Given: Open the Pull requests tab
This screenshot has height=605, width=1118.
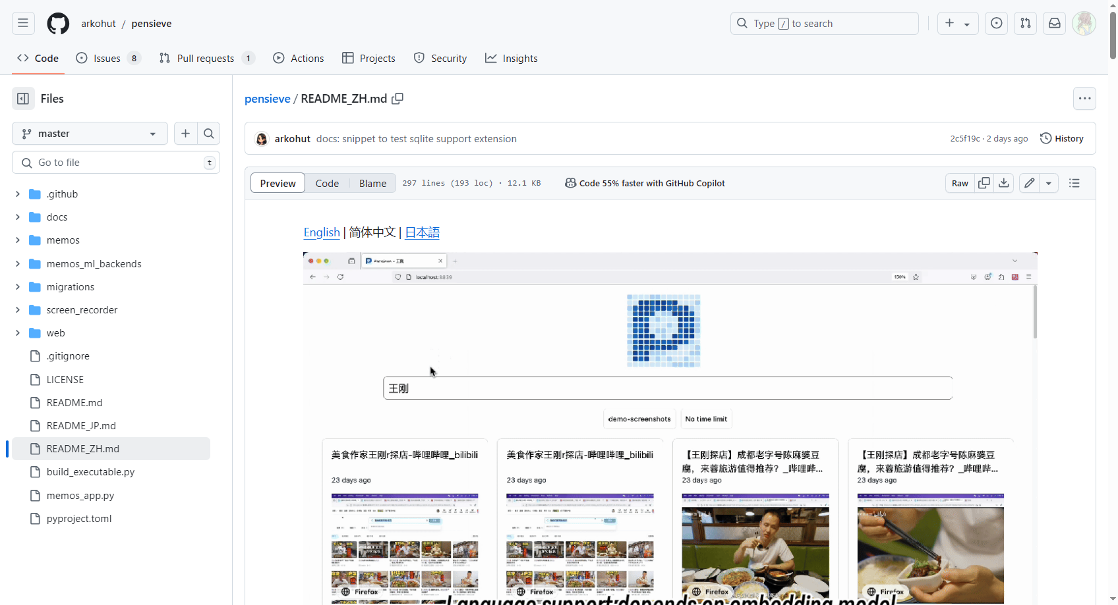Looking at the screenshot, I should (207, 58).
